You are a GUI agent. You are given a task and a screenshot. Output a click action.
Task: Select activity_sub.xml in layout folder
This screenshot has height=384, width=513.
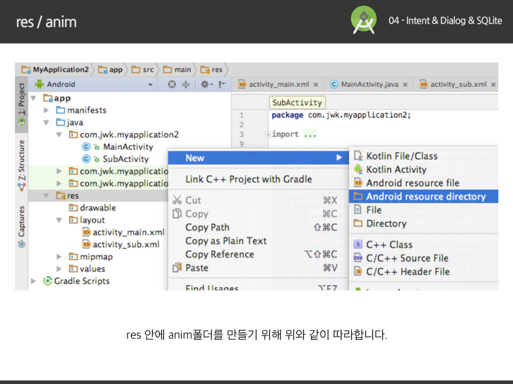pyautogui.click(x=126, y=244)
